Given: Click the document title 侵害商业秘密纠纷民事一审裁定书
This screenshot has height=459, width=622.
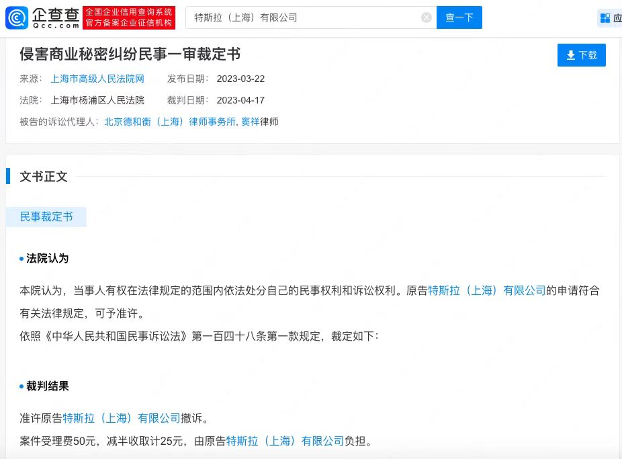Looking at the screenshot, I should (x=130, y=54).
